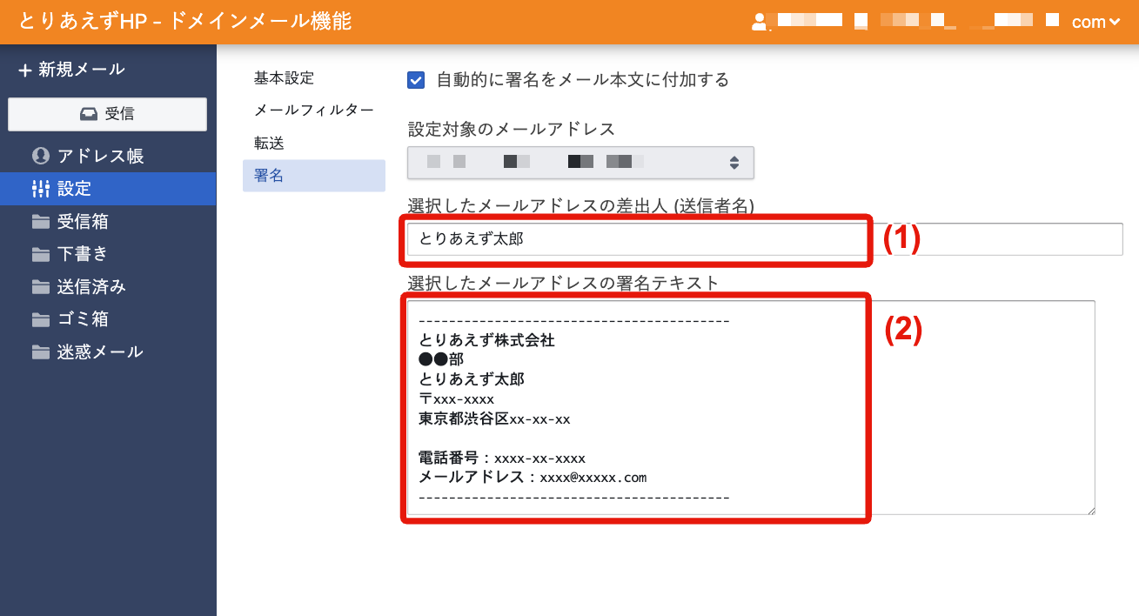The height and width of the screenshot is (616, 1139).
Task: Click the 迷惑メール folder icon
Action: [40, 352]
